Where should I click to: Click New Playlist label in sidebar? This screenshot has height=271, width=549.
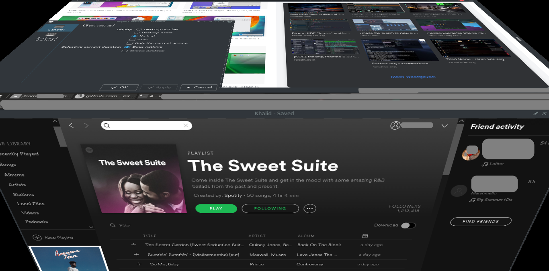(x=59, y=238)
